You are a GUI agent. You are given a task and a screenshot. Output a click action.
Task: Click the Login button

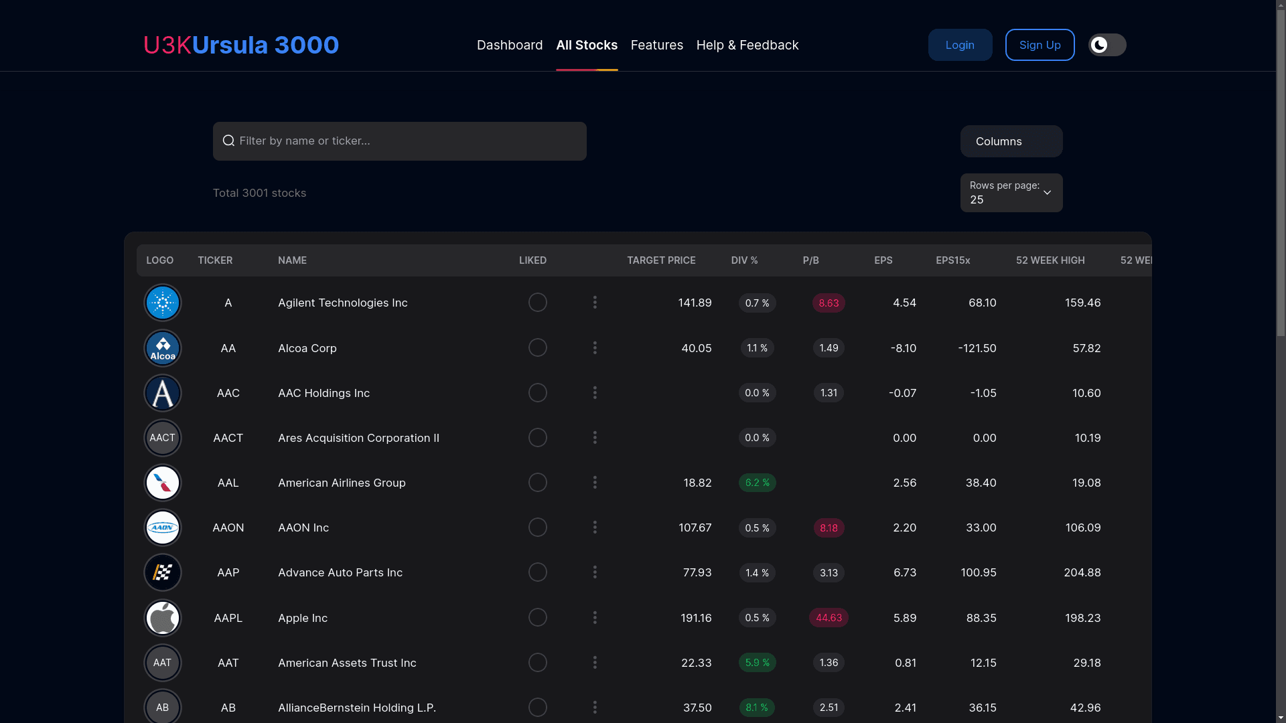click(960, 45)
